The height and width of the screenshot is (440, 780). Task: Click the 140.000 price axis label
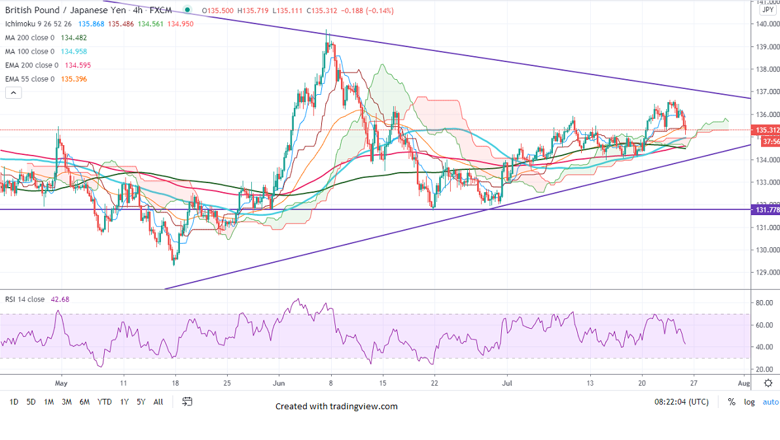768,24
